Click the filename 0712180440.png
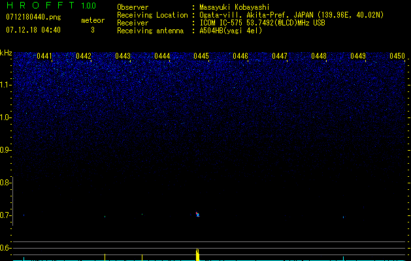The height and width of the screenshot is (261, 411). tap(33, 18)
